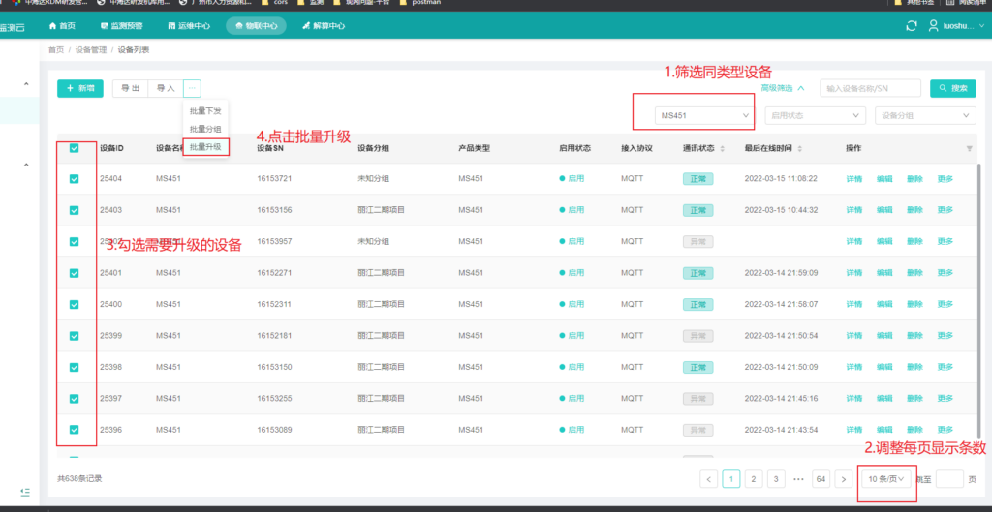Viewport: 992px width, 512px height.
Task: Select 批量升级 from the dropdown menu
Action: point(205,146)
